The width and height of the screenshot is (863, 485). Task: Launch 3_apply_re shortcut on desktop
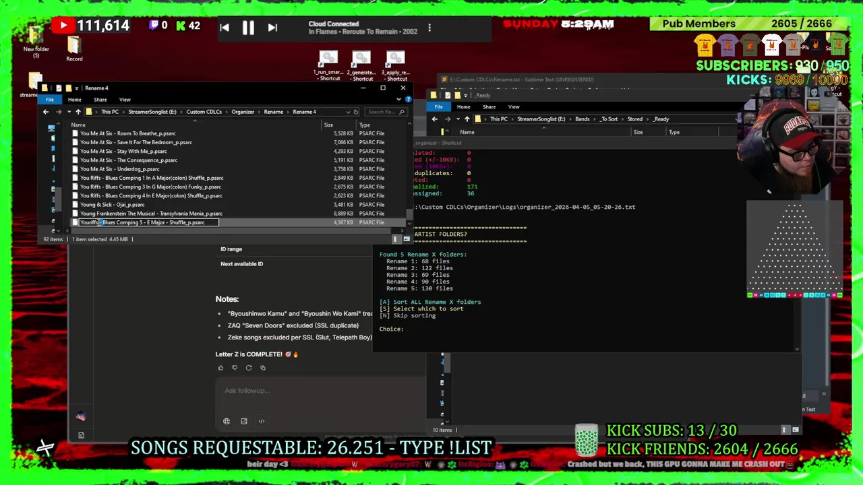(396, 66)
